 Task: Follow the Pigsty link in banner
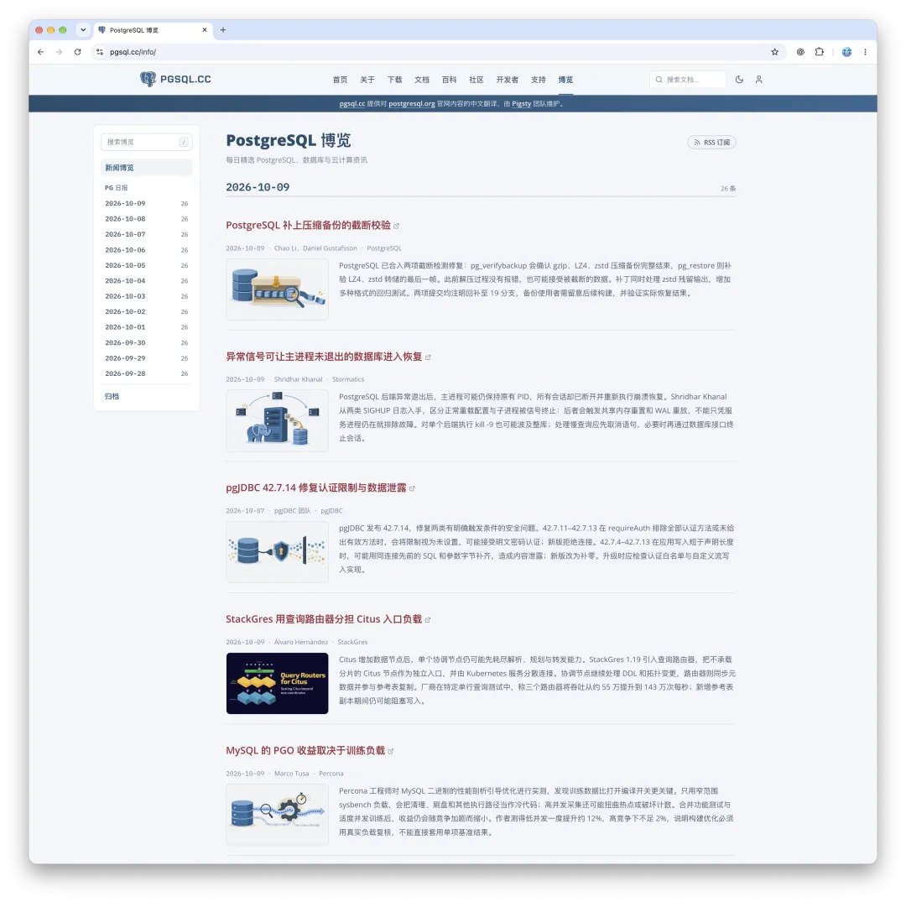coord(521,104)
